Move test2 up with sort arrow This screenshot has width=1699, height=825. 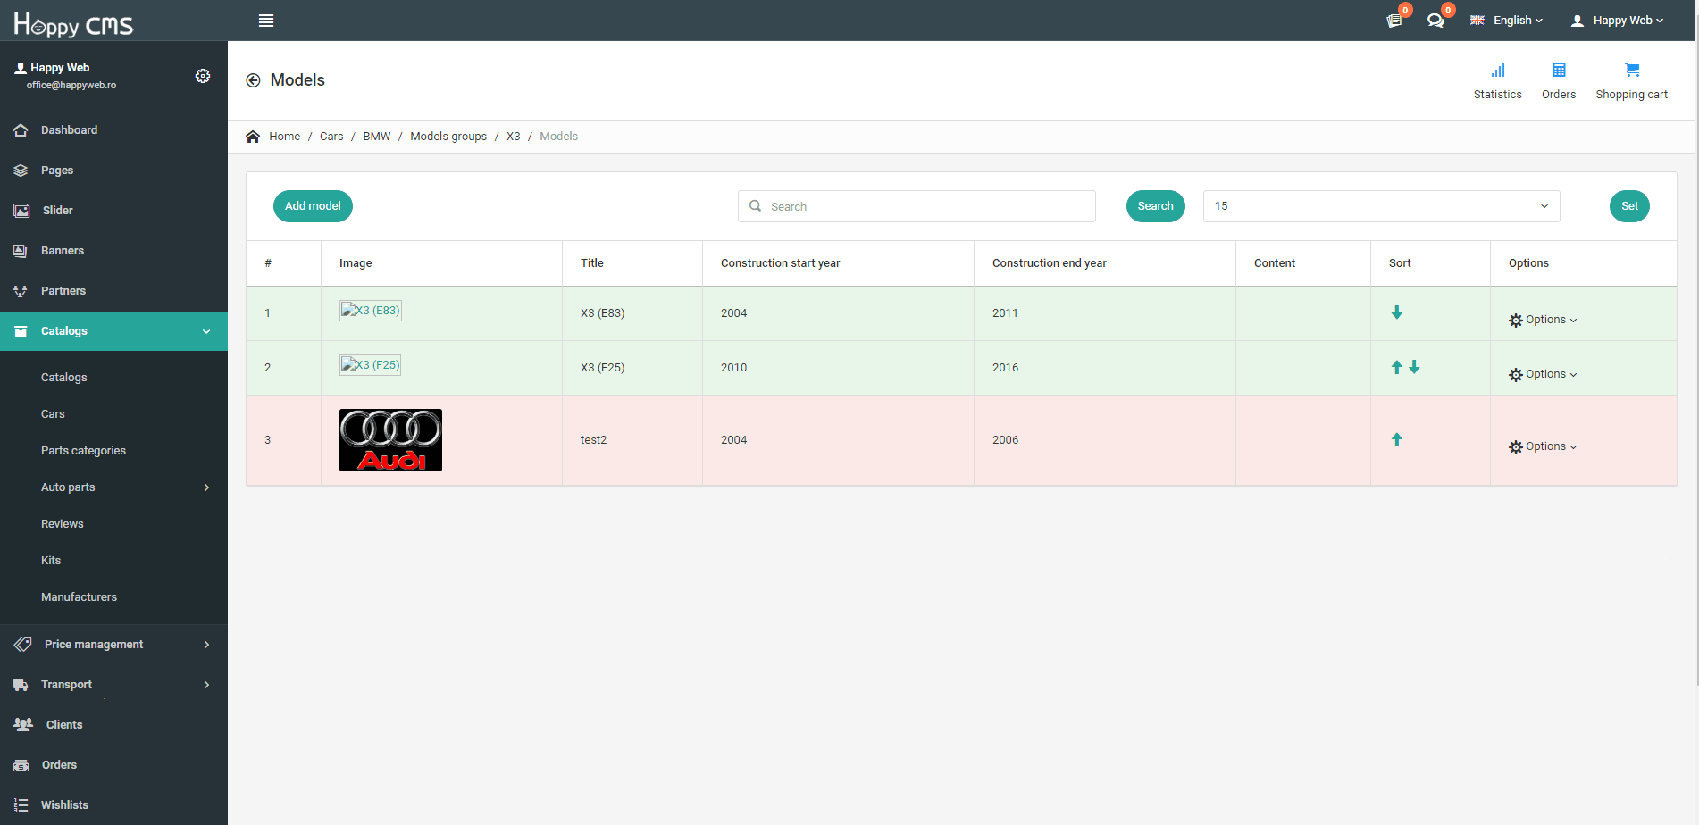click(1397, 439)
